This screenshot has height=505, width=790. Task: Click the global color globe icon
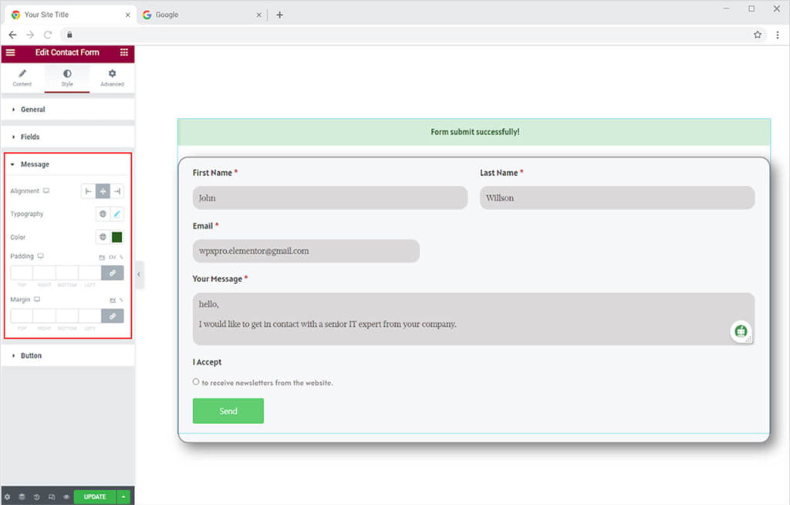(103, 237)
